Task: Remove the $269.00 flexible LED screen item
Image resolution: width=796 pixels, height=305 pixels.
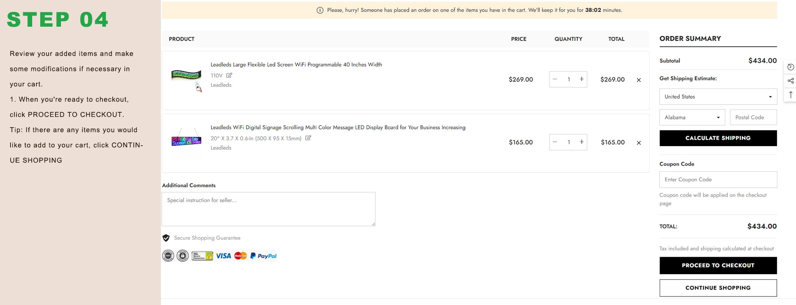Action: (x=638, y=80)
